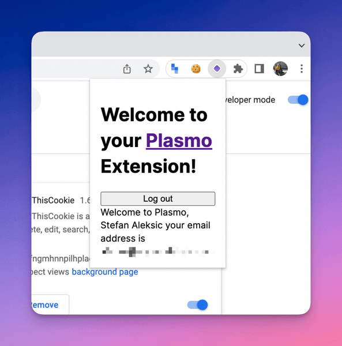Click the blurred email address text
The height and width of the screenshot is (346, 342).
[157, 252]
